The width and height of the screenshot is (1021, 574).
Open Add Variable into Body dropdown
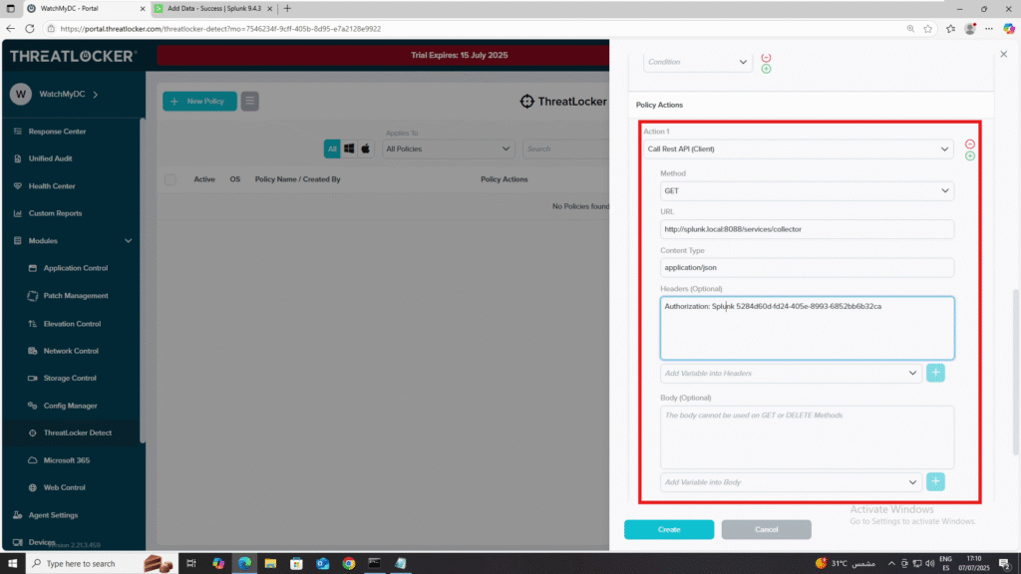coord(791,482)
